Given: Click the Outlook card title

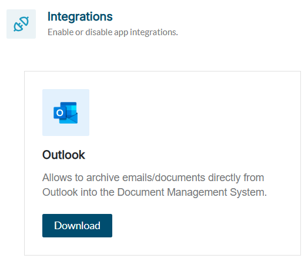Looking at the screenshot, I should coord(63,155).
